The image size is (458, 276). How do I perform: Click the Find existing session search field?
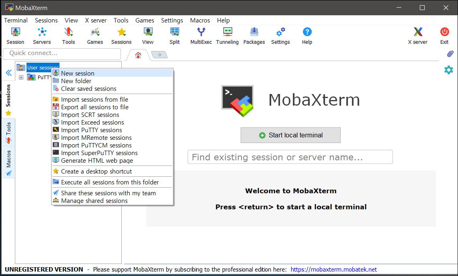pos(290,157)
